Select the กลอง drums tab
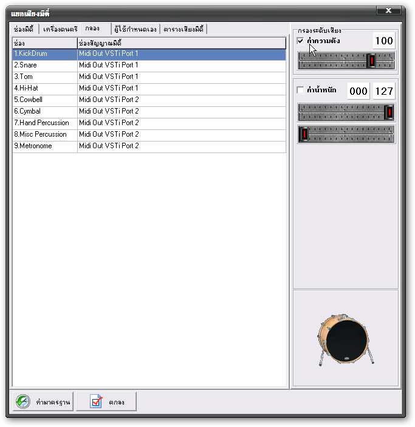Screen dimensions: 415x427 [96, 29]
